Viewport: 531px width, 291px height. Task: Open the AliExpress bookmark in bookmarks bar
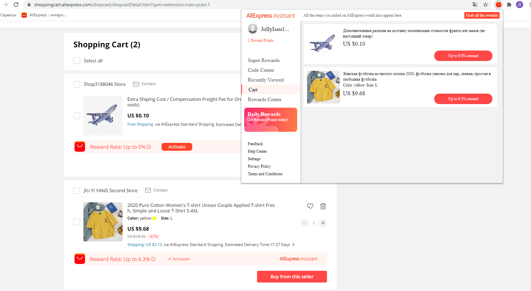[x=44, y=15]
